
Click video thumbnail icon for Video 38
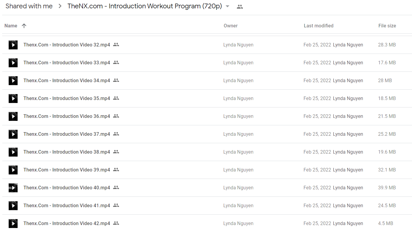13,152
